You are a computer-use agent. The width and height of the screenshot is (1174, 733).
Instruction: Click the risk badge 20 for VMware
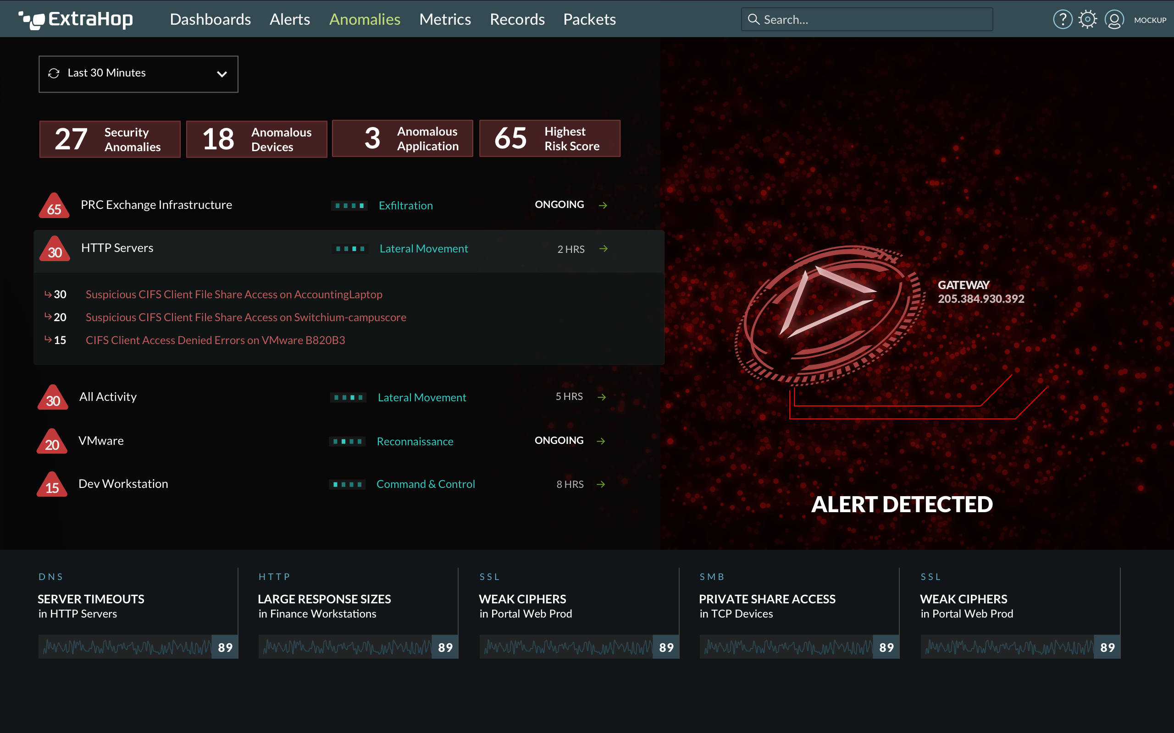click(x=52, y=441)
